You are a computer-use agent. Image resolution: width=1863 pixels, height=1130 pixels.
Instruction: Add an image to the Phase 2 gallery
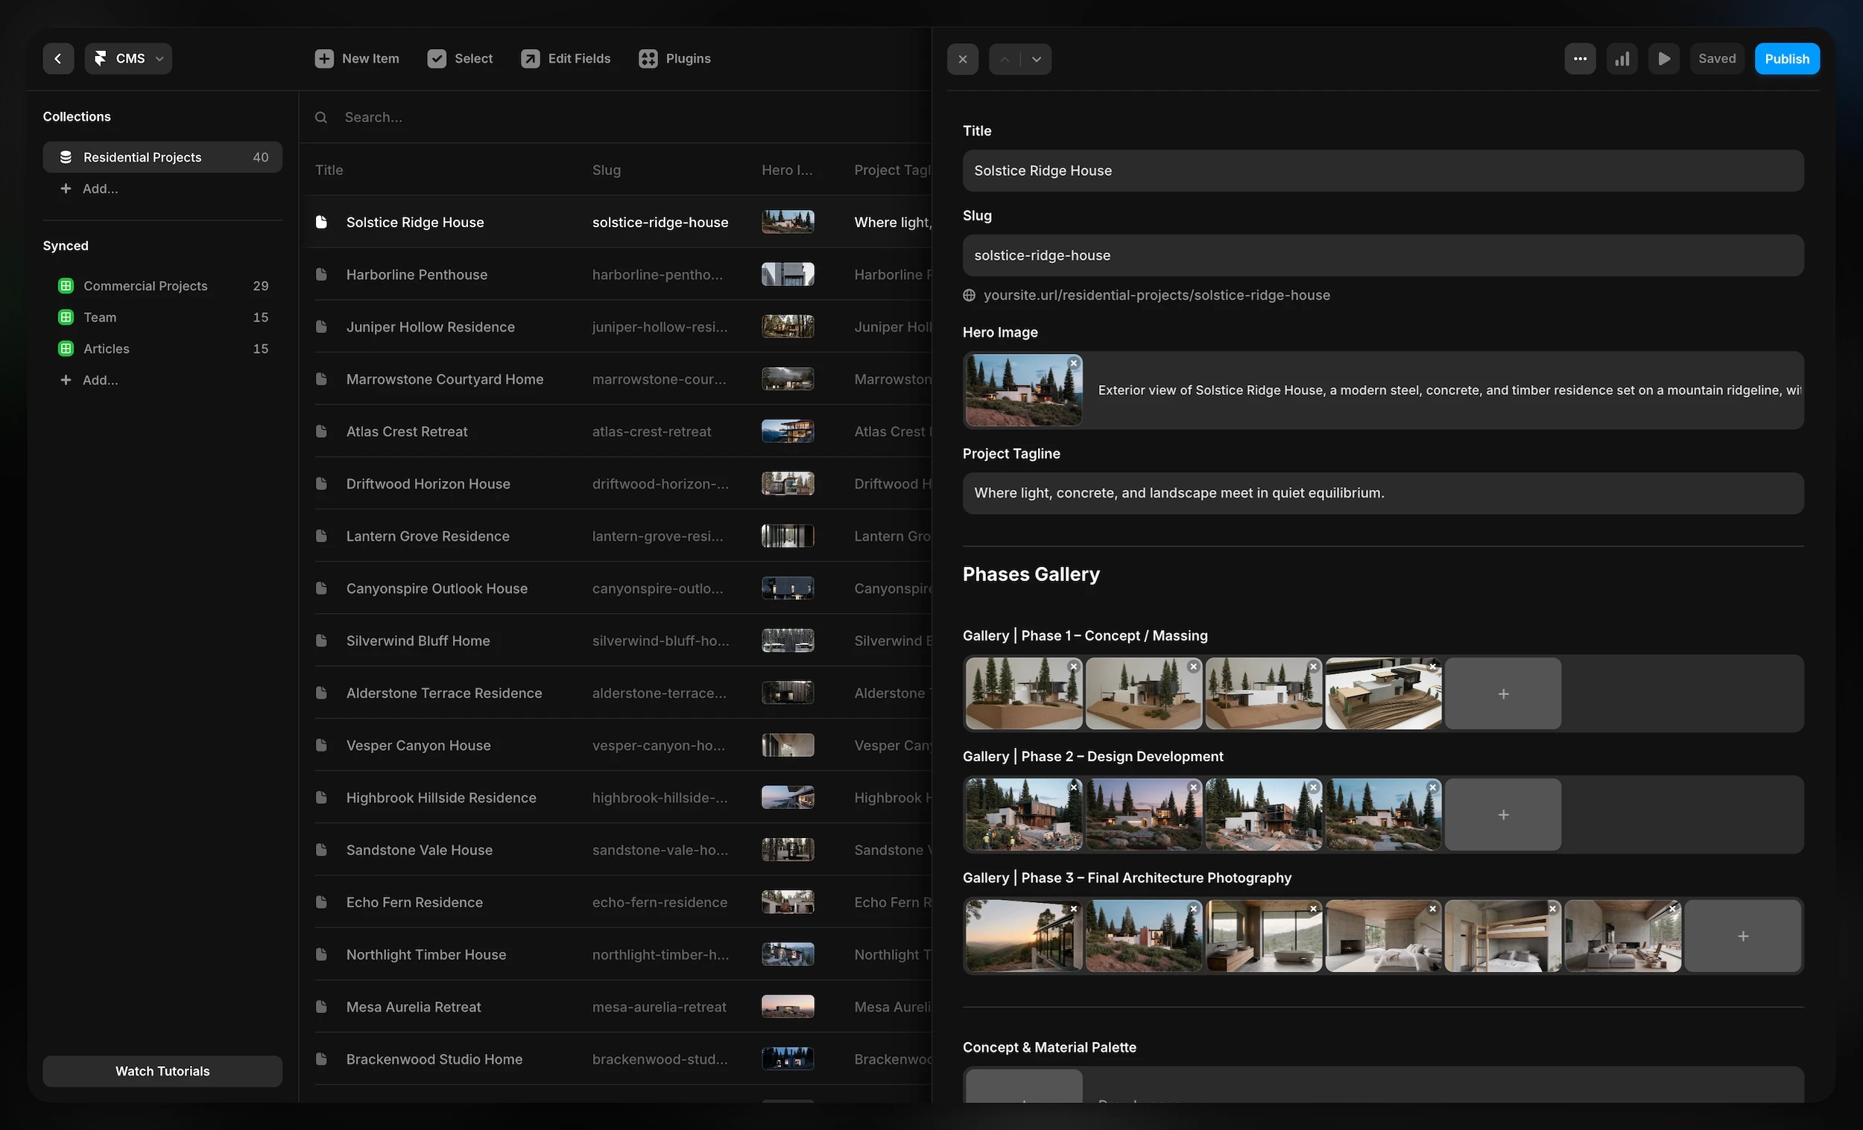click(1502, 815)
